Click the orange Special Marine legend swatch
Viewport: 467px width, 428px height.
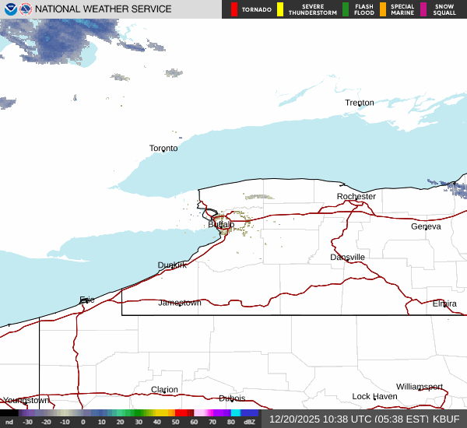tap(383, 9)
